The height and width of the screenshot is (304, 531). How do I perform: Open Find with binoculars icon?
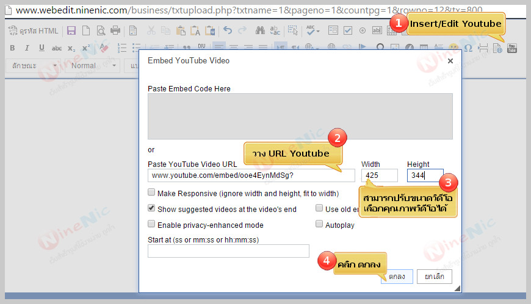click(260, 31)
